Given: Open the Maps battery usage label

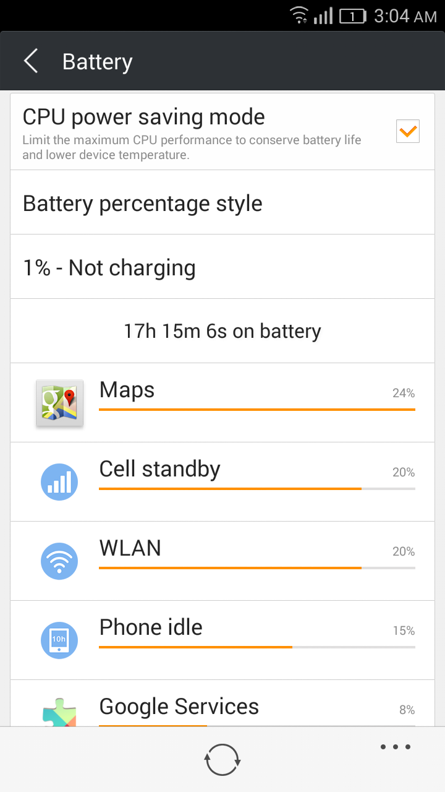Looking at the screenshot, I should [x=127, y=390].
